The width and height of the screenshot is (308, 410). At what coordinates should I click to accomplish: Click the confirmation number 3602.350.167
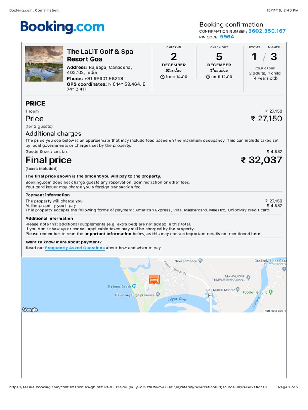[x=267, y=31]
